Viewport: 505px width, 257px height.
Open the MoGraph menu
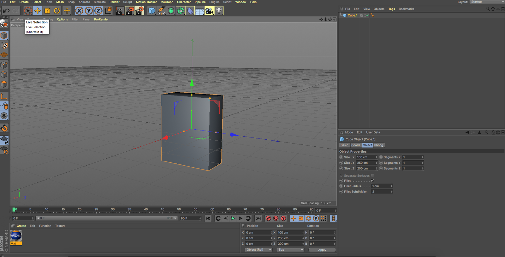pyautogui.click(x=167, y=2)
